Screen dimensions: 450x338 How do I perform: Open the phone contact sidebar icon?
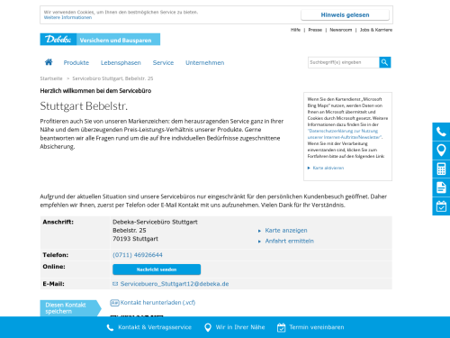pyautogui.click(x=441, y=132)
